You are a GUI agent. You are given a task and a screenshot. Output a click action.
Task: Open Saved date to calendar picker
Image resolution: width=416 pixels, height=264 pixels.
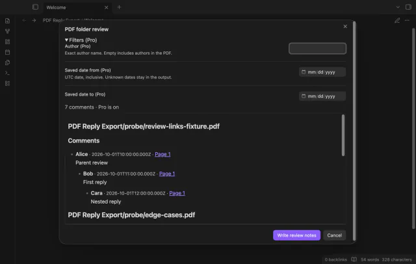click(x=304, y=96)
